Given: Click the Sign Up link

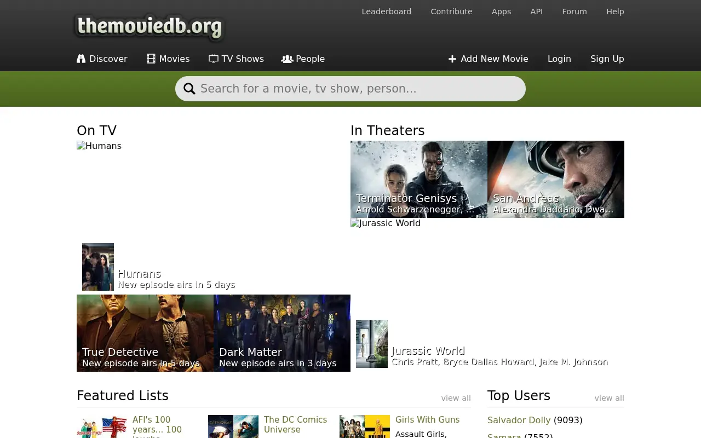Looking at the screenshot, I should pyautogui.click(x=607, y=59).
